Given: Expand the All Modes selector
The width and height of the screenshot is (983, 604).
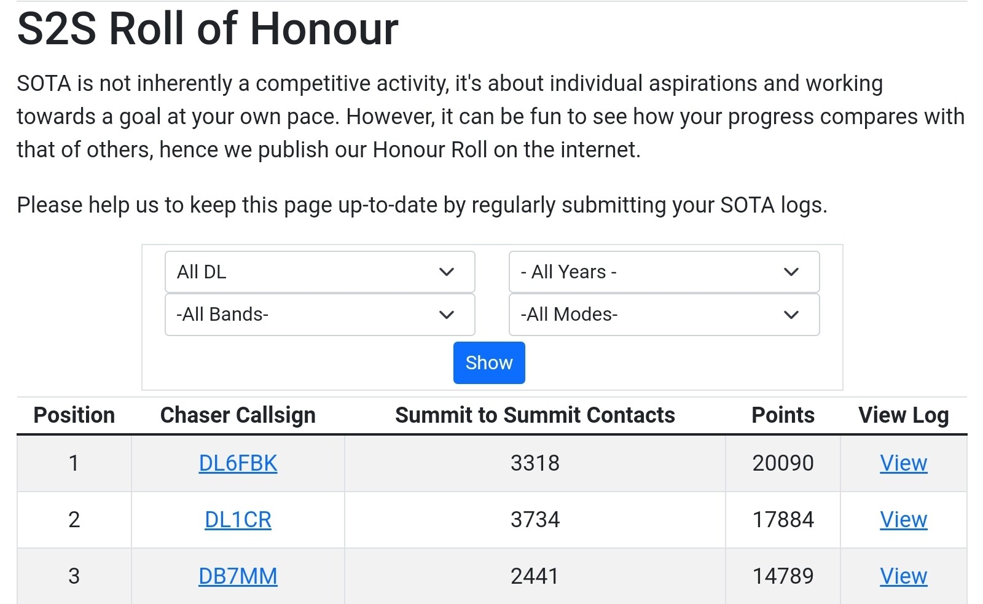Looking at the screenshot, I should (664, 315).
